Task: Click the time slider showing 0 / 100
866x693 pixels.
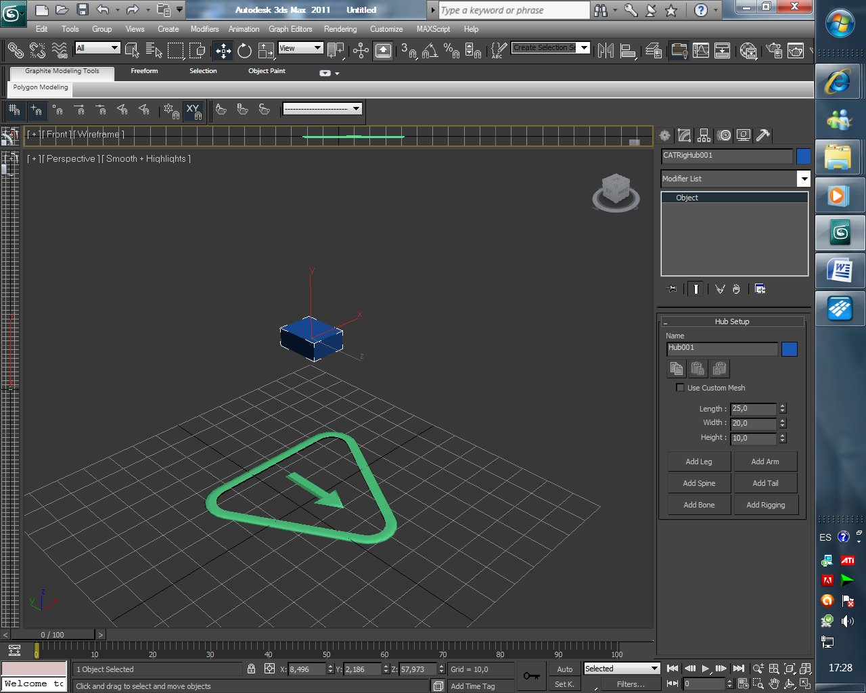Action: coord(53,635)
